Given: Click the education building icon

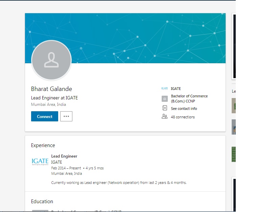Looking at the screenshot, I should 165,99.
